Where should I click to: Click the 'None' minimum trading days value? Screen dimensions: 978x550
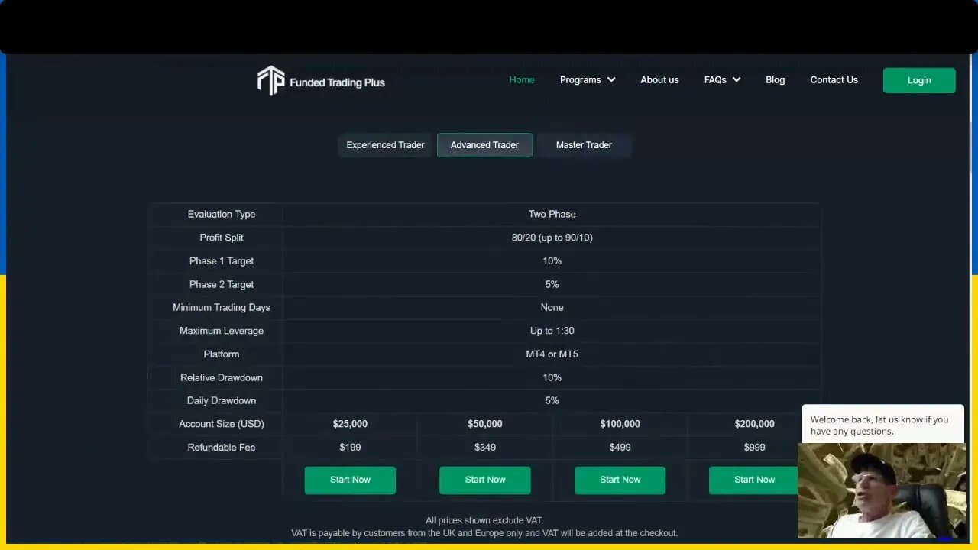(552, 308)
